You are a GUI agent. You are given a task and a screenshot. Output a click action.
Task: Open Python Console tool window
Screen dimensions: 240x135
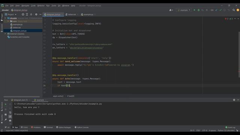(82, 127)
